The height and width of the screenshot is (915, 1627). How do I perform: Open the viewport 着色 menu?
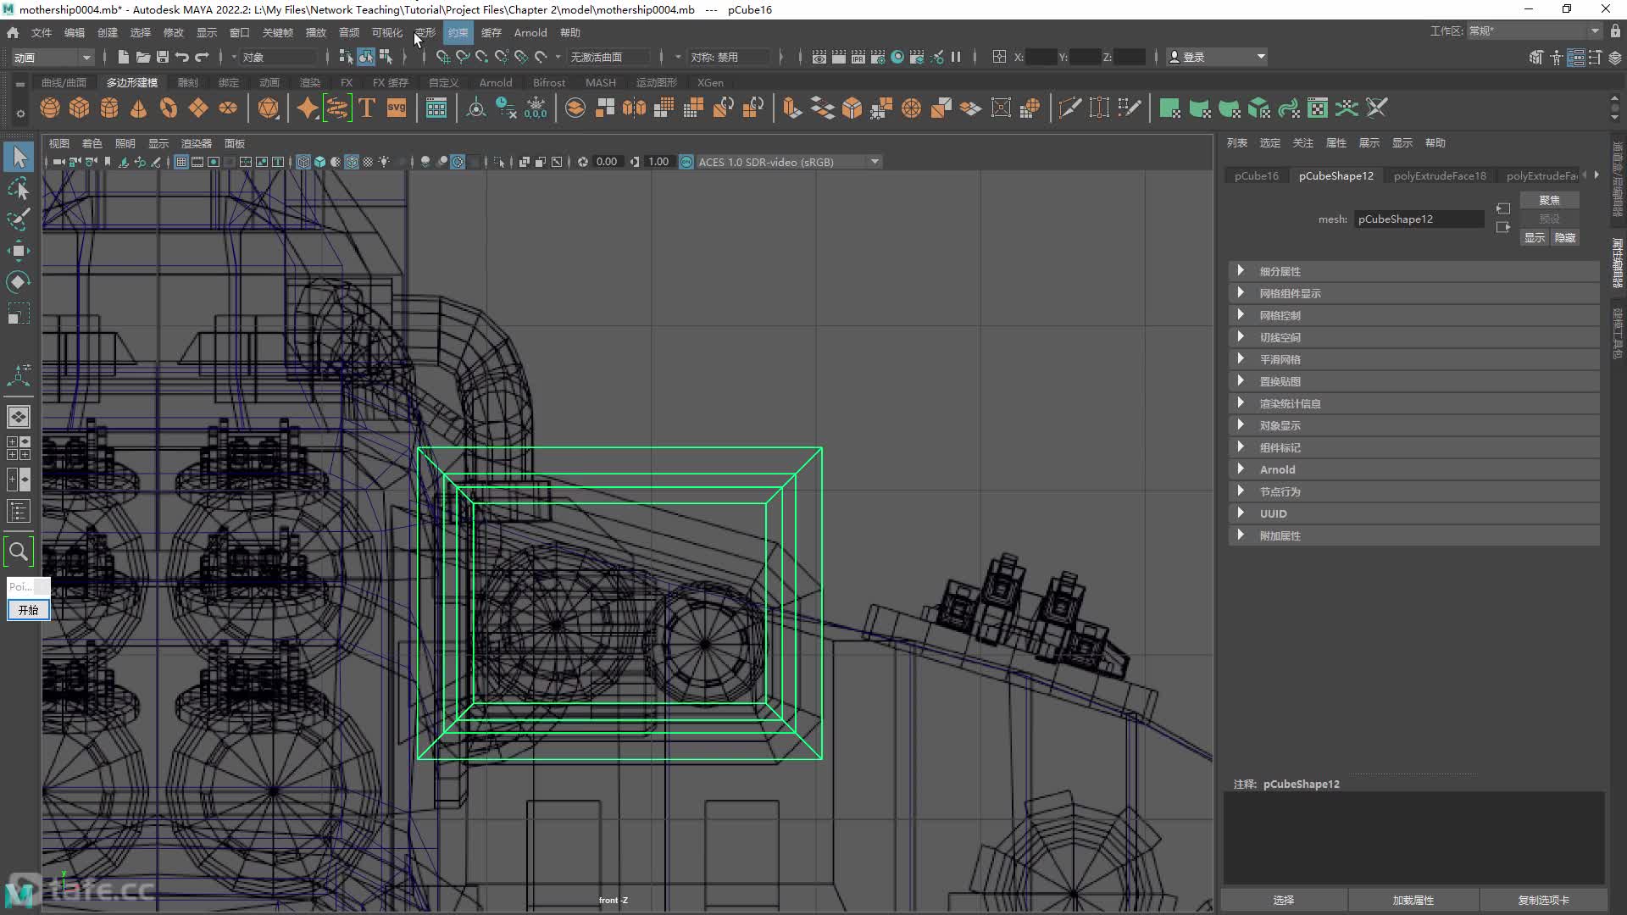click(92, 143)
